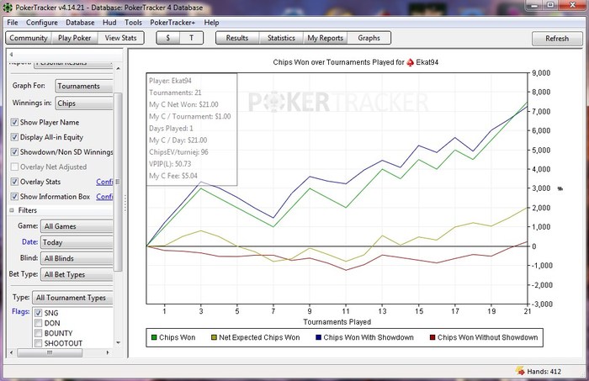Click the Tournaments: 21 info box line
Viewport: 589px width, 381px height.
pos(175,93)
